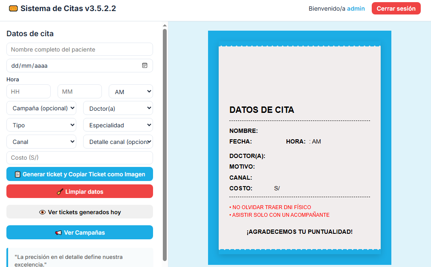
Task: Expand the Canal dropdown
Action: [x=41, y=142]
